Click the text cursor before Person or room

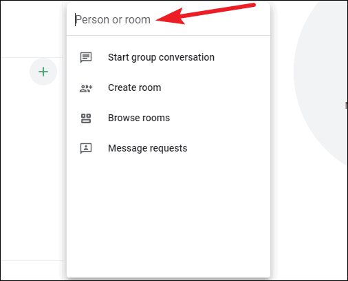point(75,20)
